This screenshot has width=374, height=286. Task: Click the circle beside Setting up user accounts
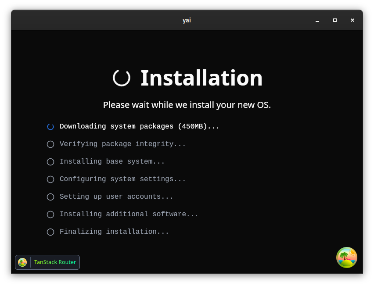50,197
